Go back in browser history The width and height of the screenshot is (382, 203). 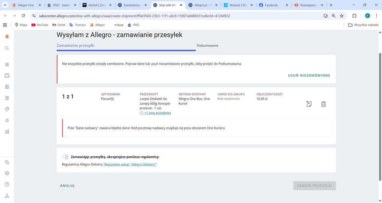[x=5, y=16]
